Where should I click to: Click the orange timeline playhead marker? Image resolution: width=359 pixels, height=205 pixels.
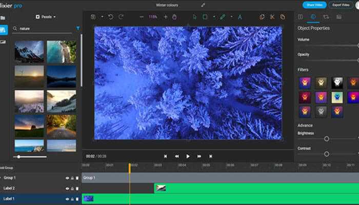click(130, 169)
